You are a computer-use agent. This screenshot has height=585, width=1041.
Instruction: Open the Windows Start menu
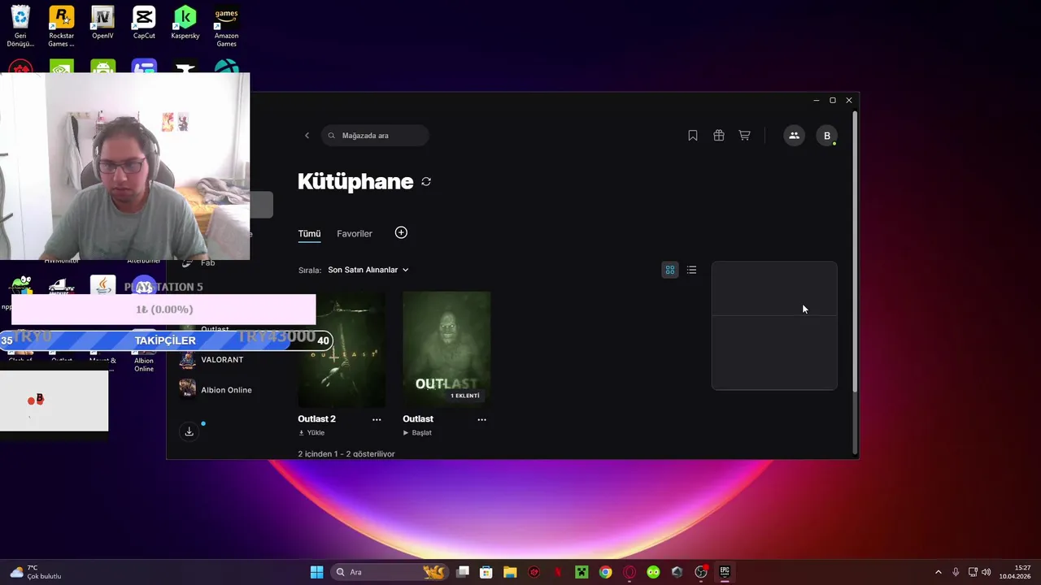[x=316, y=572]
